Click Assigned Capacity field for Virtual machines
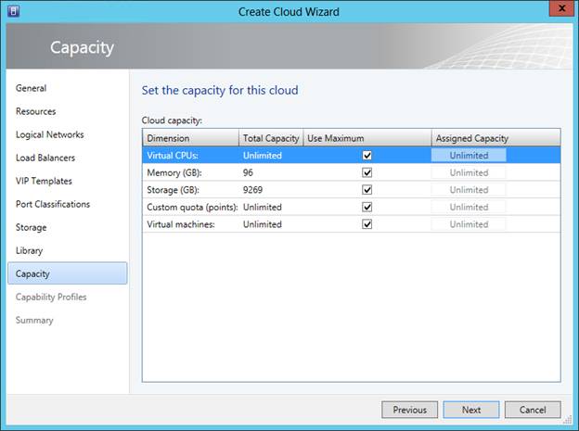579x431 pixels. coord(469,224)
